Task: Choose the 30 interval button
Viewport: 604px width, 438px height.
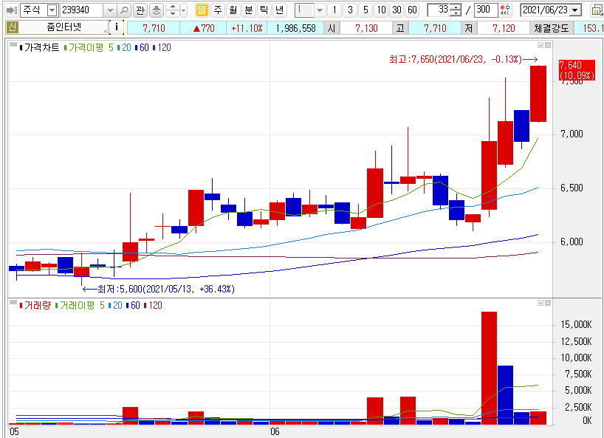Action: point(397,10)
